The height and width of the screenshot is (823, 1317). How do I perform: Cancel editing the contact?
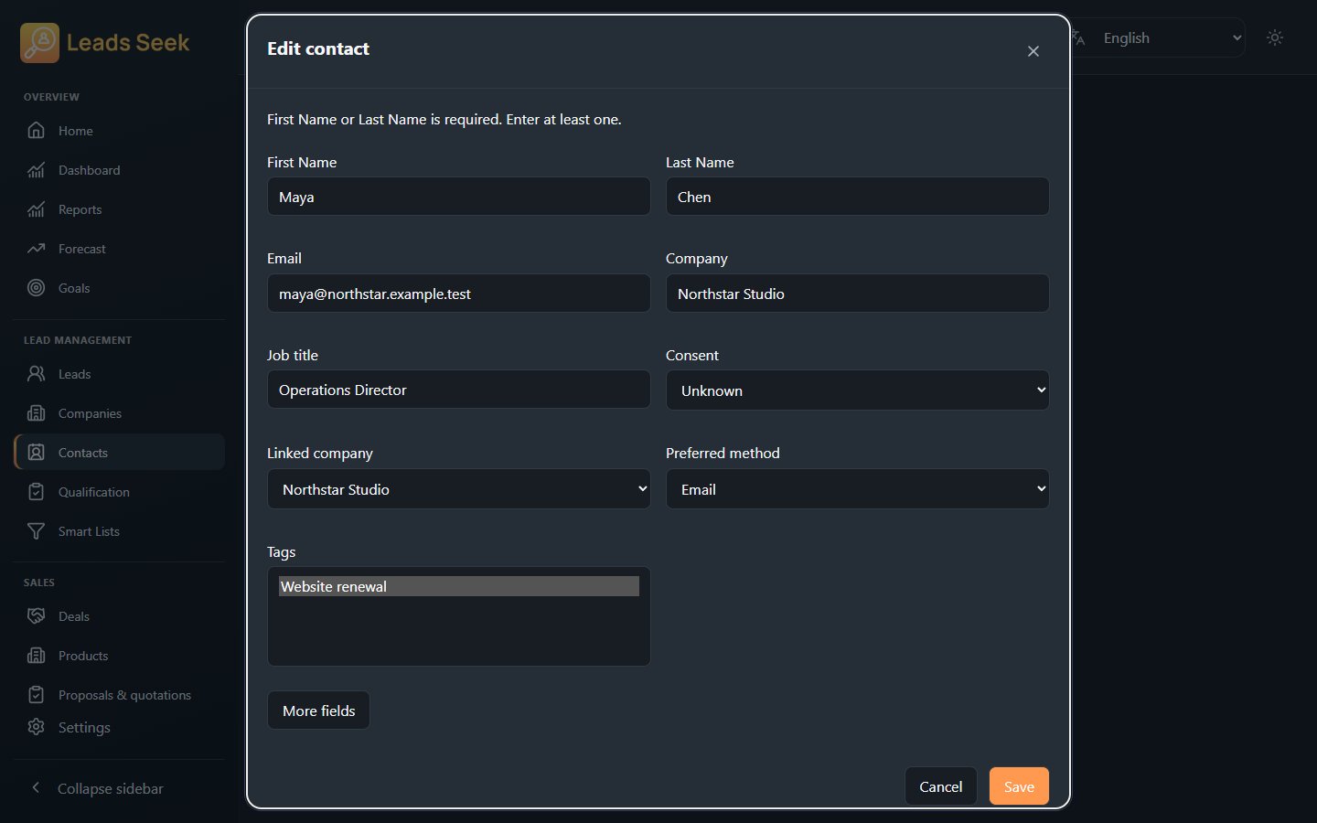point(940,786)
